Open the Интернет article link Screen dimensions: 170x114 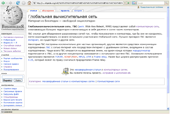click(33, 40)
